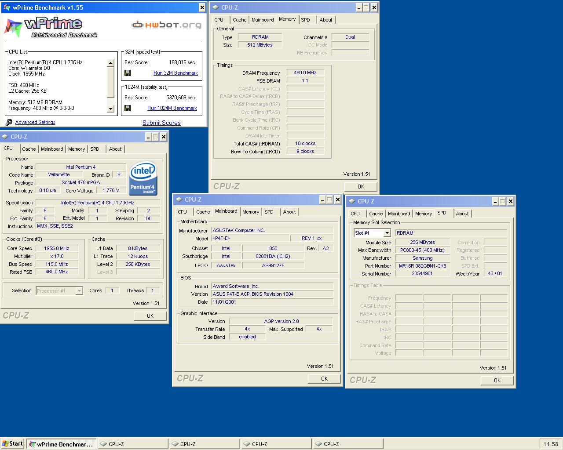
Task: Click Submit Scores link
Action: click(161, 123)
